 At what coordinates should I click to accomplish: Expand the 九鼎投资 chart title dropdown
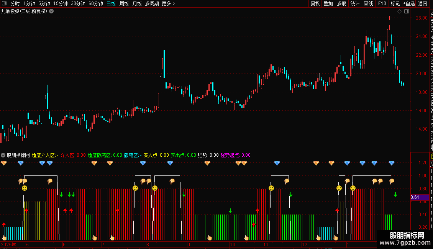pos(51,11)
